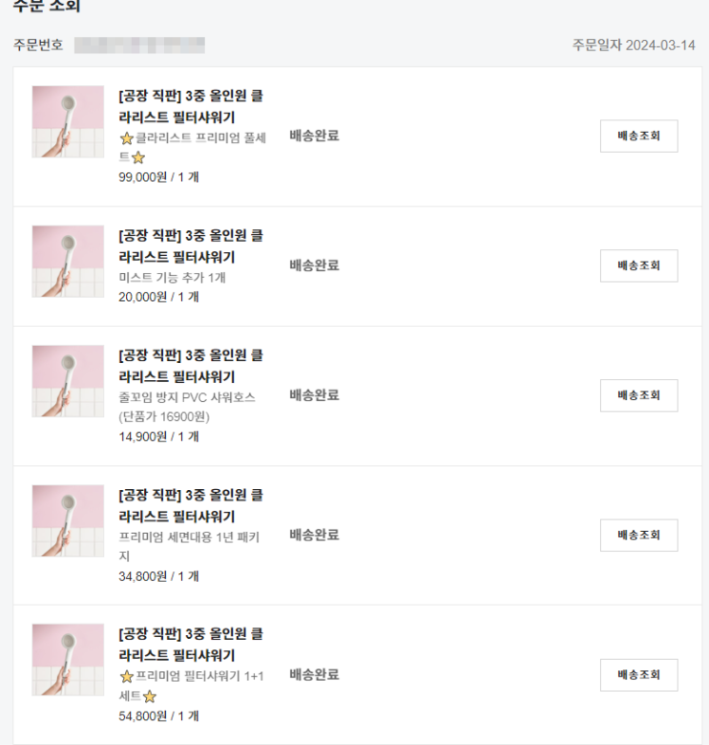
Task: Click the star icon after 풀세트 option text
Action: coord(137,158)
